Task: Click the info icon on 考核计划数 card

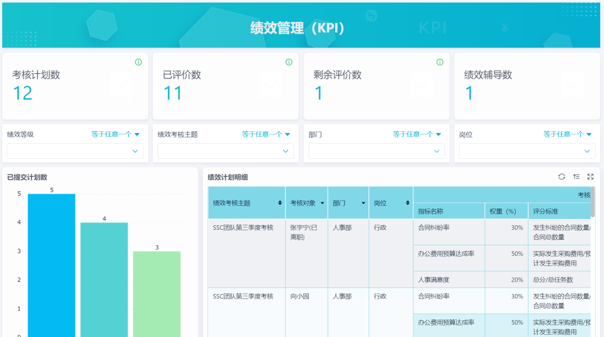Action: tap(138, 62)
